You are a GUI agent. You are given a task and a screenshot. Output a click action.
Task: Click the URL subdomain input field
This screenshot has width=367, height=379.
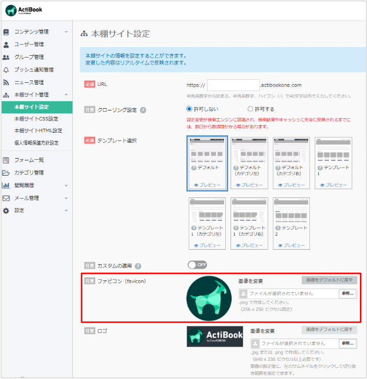(x=233, y=85)
